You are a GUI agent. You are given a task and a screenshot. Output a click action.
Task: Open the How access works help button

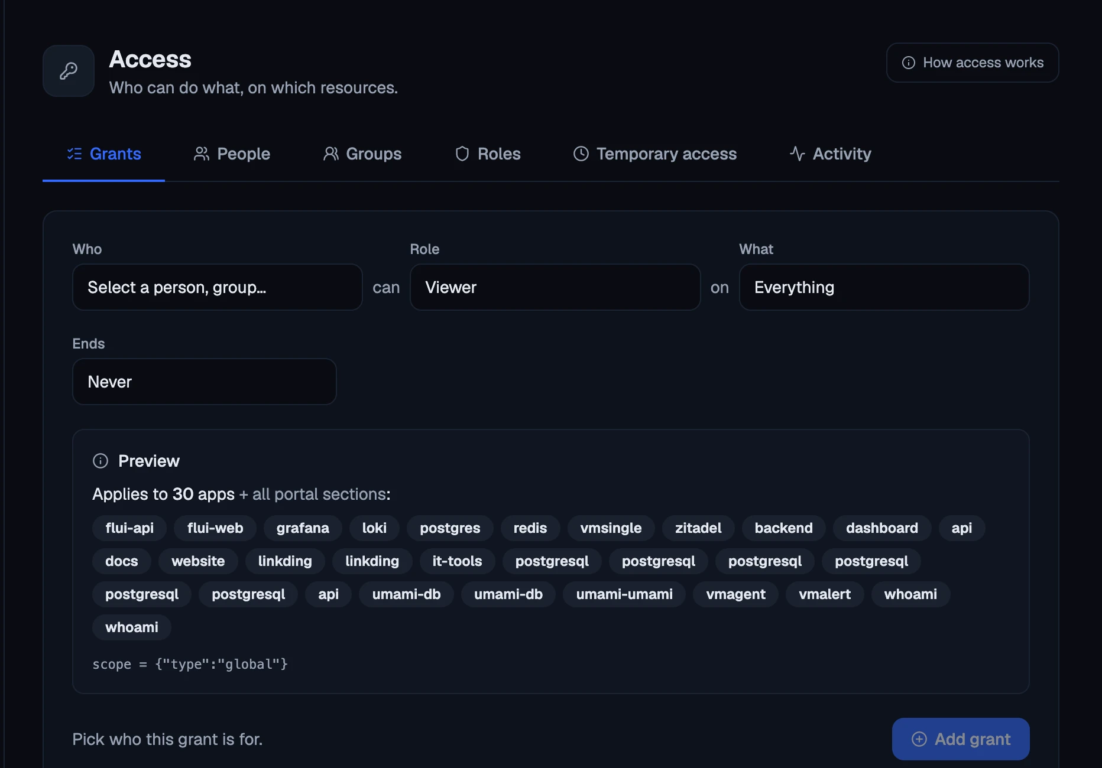click(x=973, y=63)
